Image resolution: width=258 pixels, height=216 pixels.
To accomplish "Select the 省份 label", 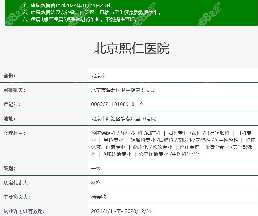I will point(9,76).
